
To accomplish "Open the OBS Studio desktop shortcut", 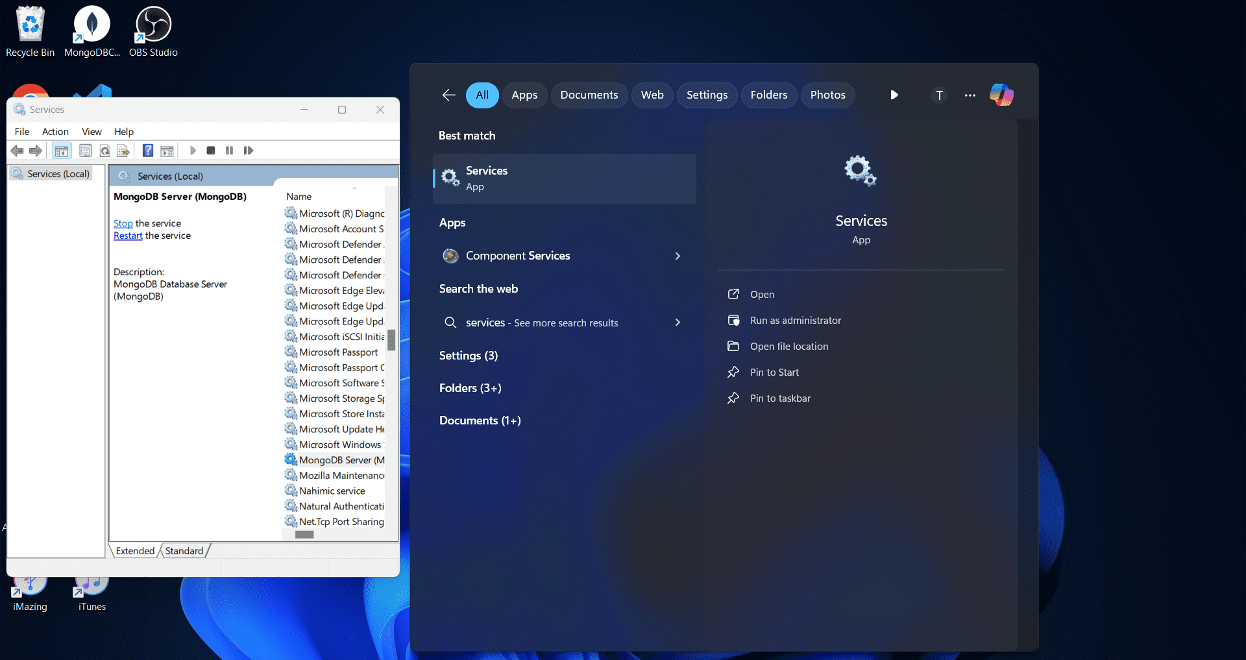I will click(153, 31).
